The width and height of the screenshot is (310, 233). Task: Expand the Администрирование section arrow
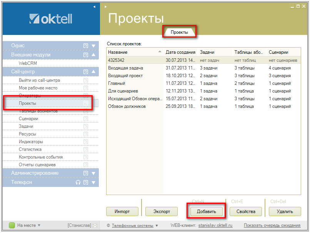click(93, 173)
